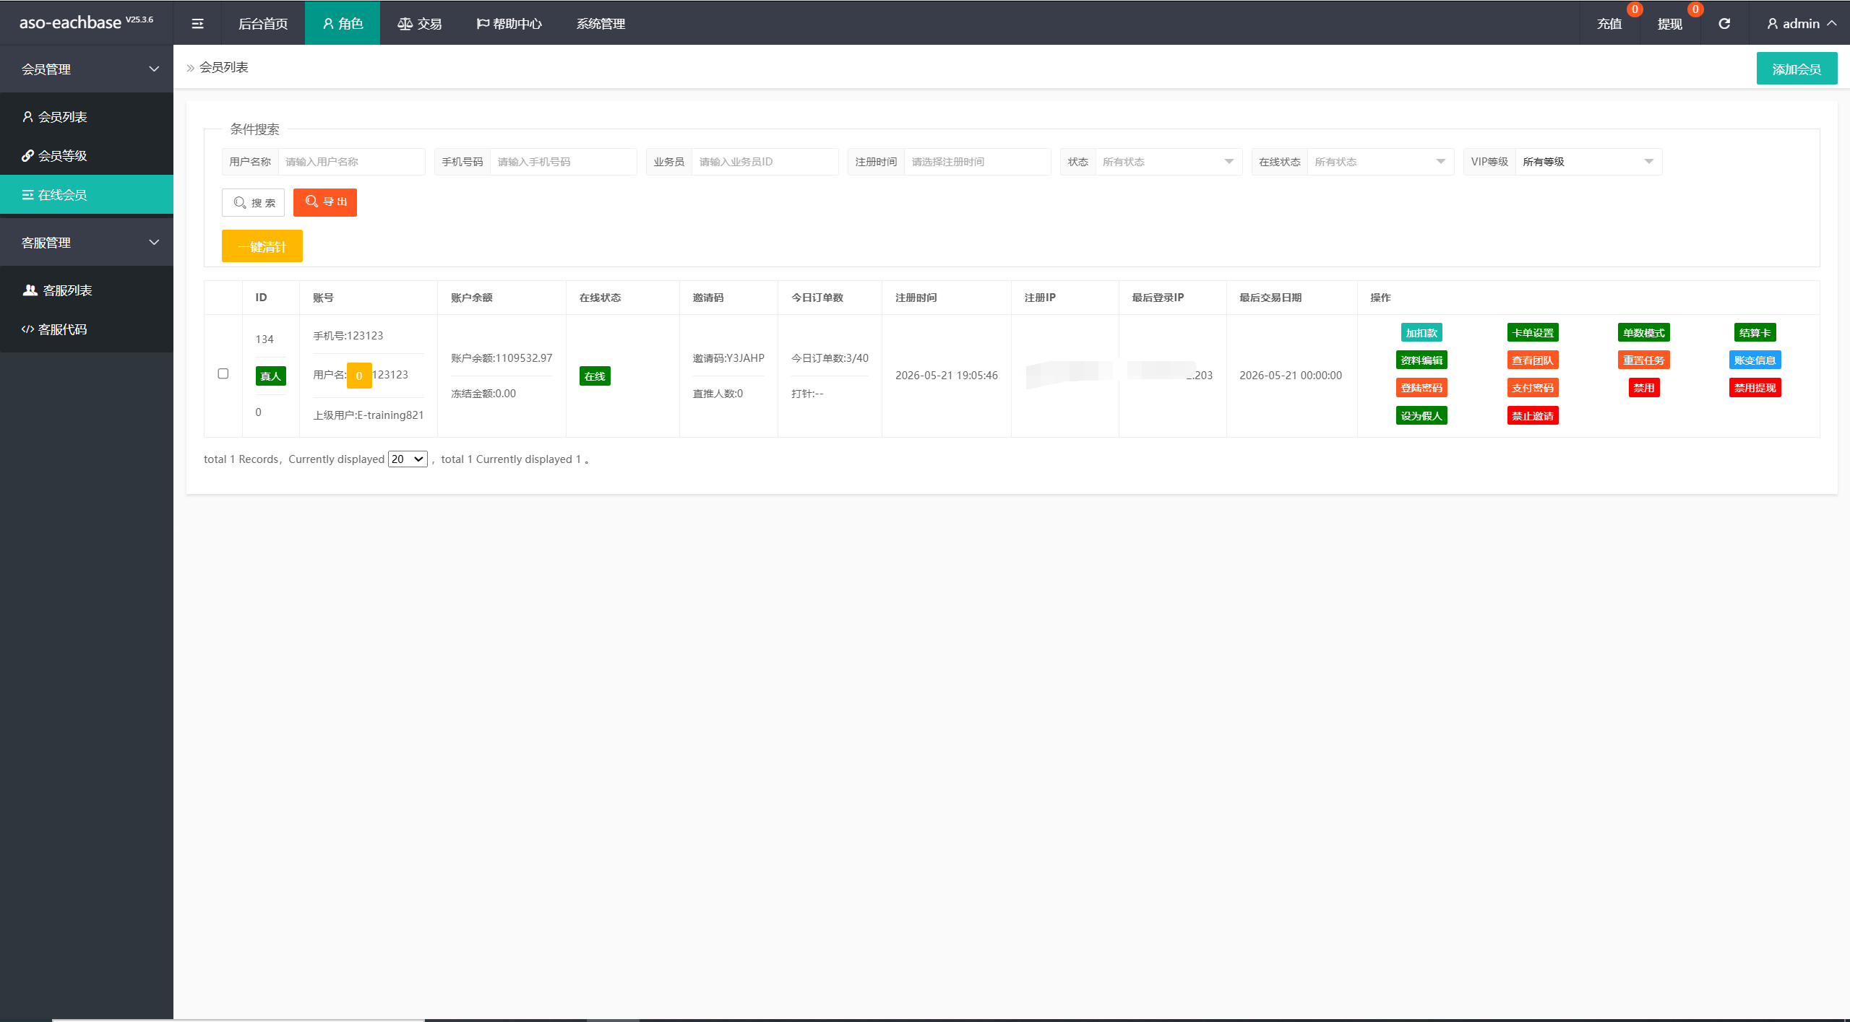Viewport: 1850px width, 1022px height.
Task: Change records per page dropdown
Action: 408,459
